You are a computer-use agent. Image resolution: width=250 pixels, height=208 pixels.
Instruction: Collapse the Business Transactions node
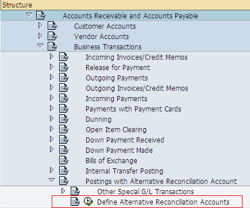40,46
